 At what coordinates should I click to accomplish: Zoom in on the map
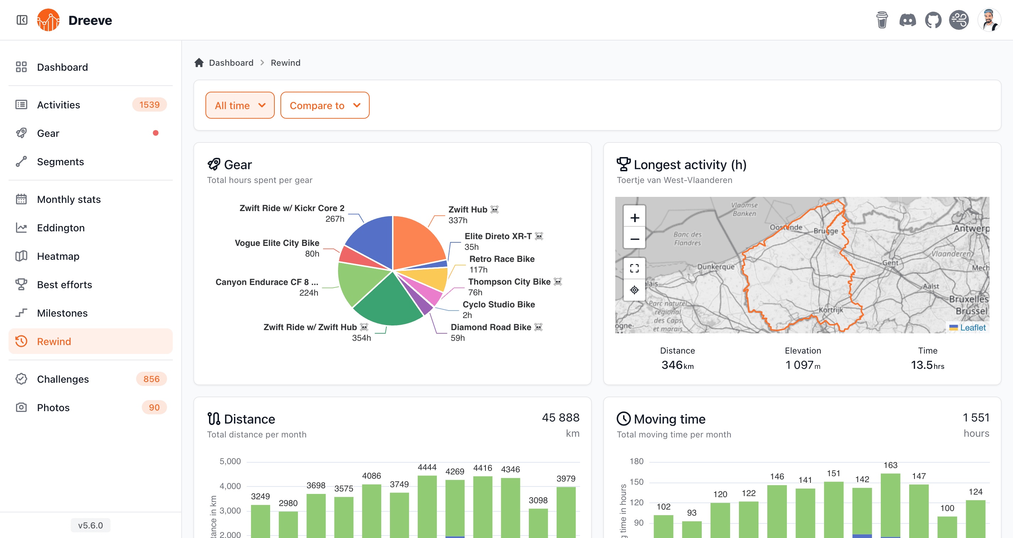coord(634,217)
